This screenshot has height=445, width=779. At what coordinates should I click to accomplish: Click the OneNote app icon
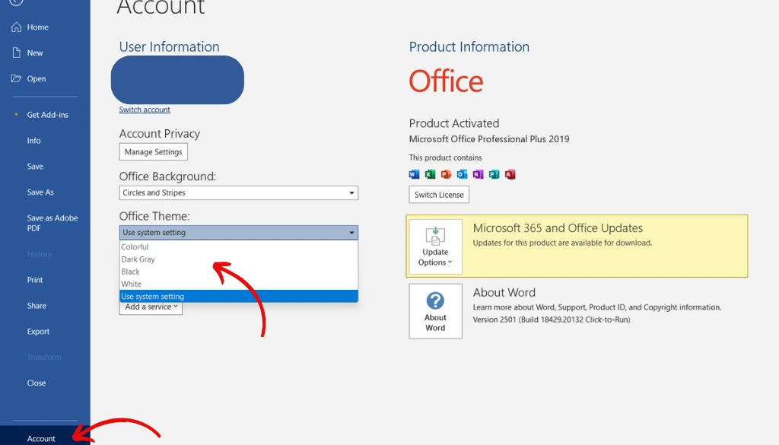tap(478, 174)
